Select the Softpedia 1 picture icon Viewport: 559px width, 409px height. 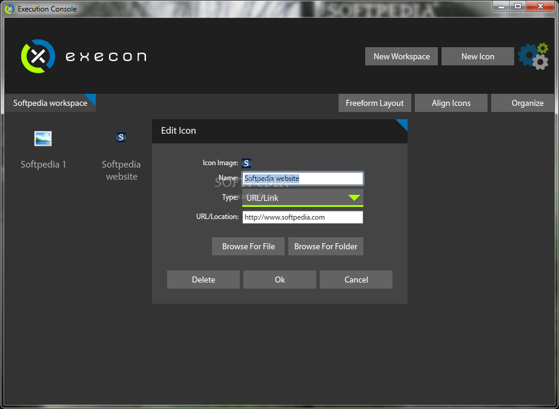(43, 139)
